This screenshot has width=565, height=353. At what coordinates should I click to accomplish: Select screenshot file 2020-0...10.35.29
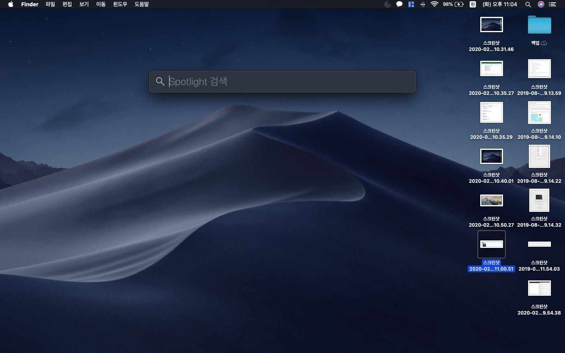(x=492, y=113)
